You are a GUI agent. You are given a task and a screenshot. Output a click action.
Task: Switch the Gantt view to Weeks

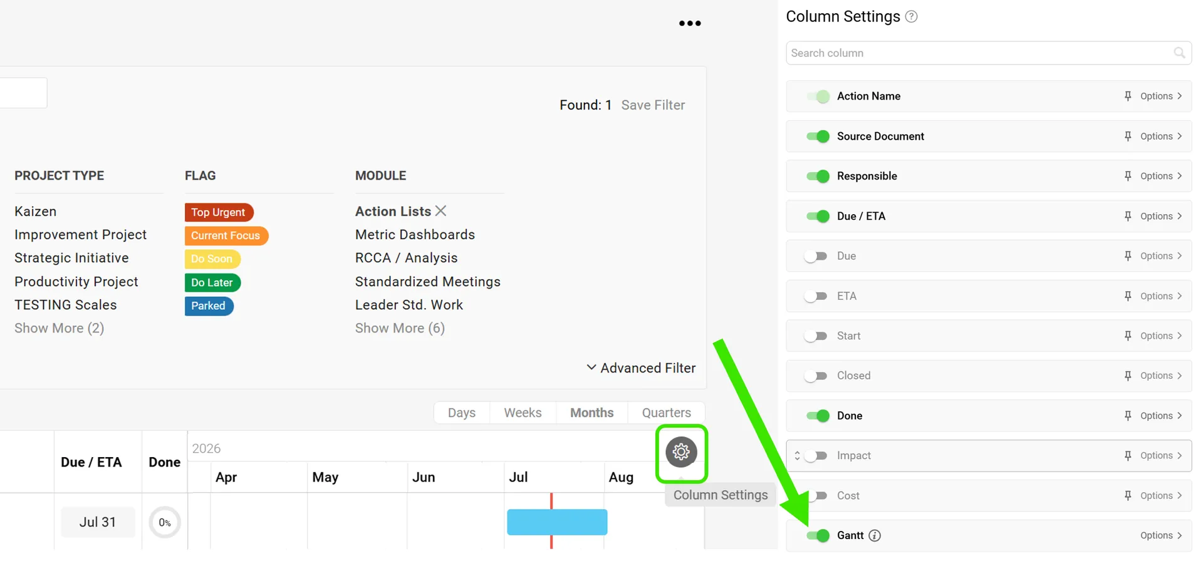click(523, 413)
